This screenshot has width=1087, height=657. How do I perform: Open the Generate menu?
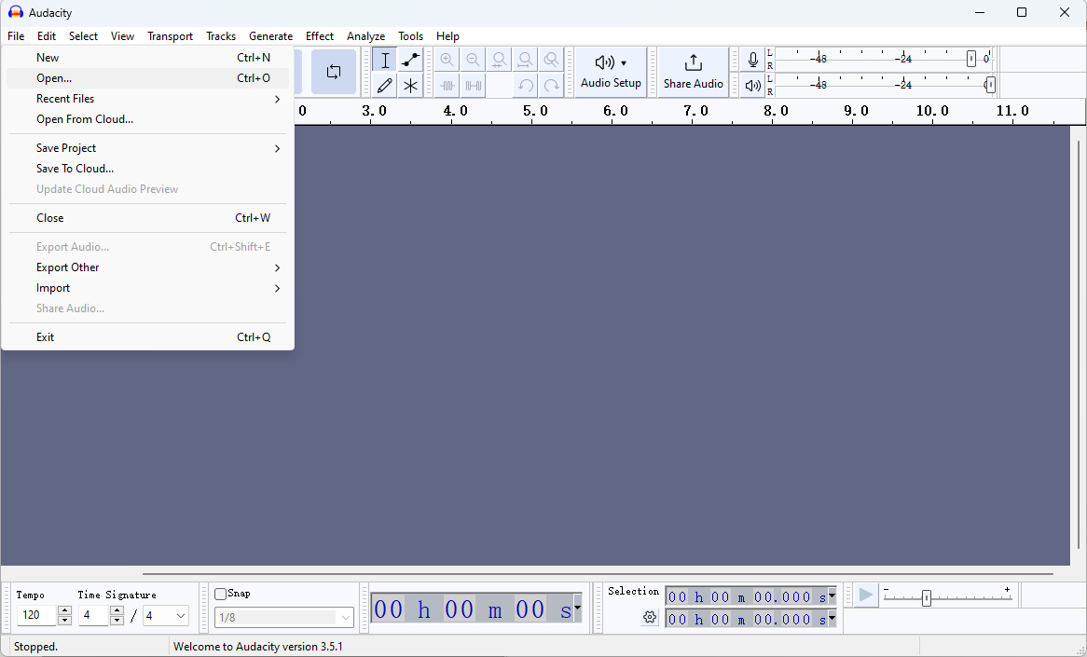click(x=270, y=36)
